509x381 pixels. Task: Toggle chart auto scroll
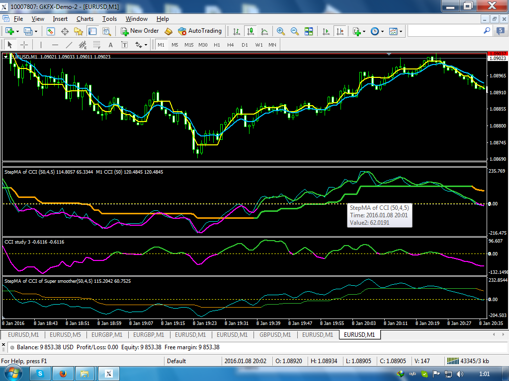coord(326,31)
